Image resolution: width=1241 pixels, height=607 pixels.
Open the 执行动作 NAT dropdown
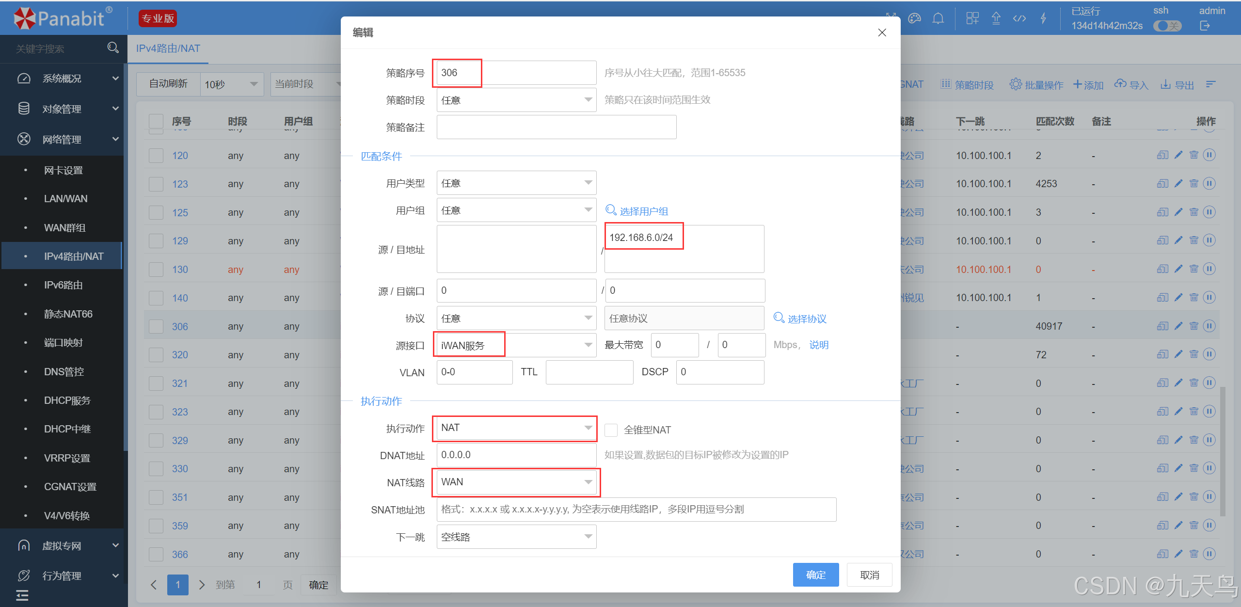click(x=516, y=428)
